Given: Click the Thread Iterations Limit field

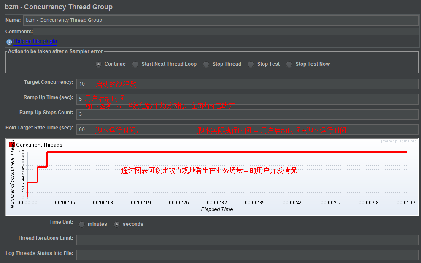Looking at the screenshot, I should [247, 240].
